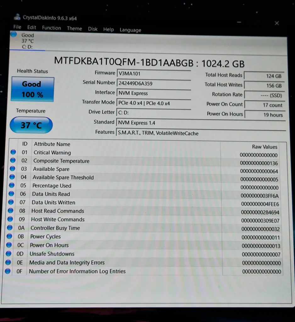
Task: Click the CrystalDiskInfo title bar app icon
Action: point(18,18)
